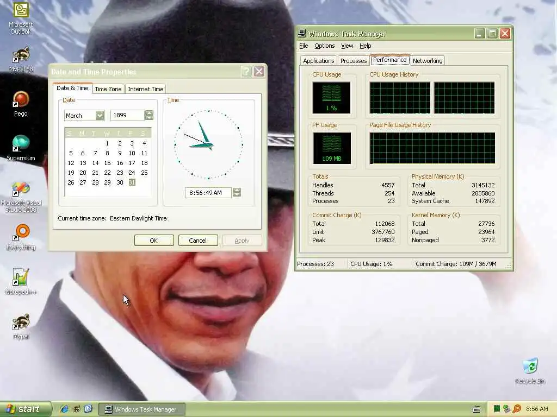This screenshot has width=557, height=417.
Task: Open Task Manager Options menu
Action: pyautogui.click(x=324, y=46)
